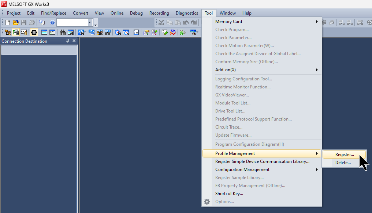Open the Help menu
This screenshot has height=213, width=372.
pyautogui.click(x=247, y=13)
